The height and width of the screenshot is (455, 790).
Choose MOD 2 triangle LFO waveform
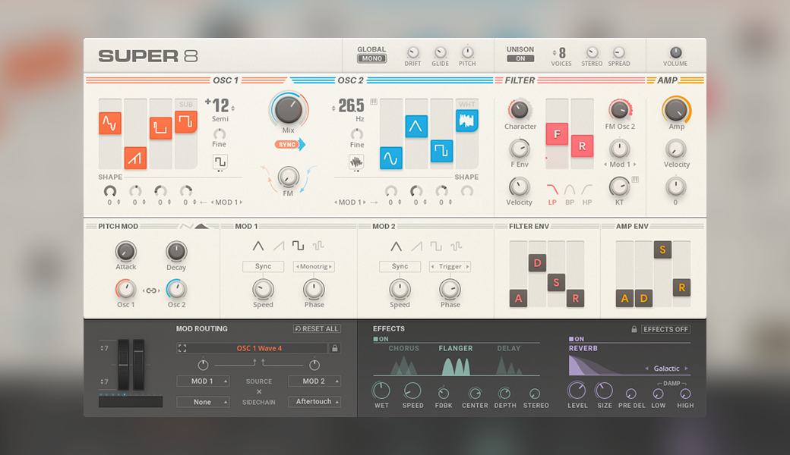pos(396,246)
